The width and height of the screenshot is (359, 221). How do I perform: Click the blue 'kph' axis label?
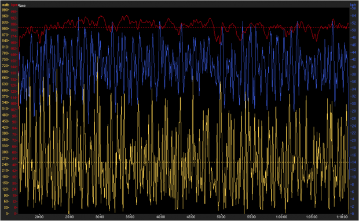tap(353, 5)
